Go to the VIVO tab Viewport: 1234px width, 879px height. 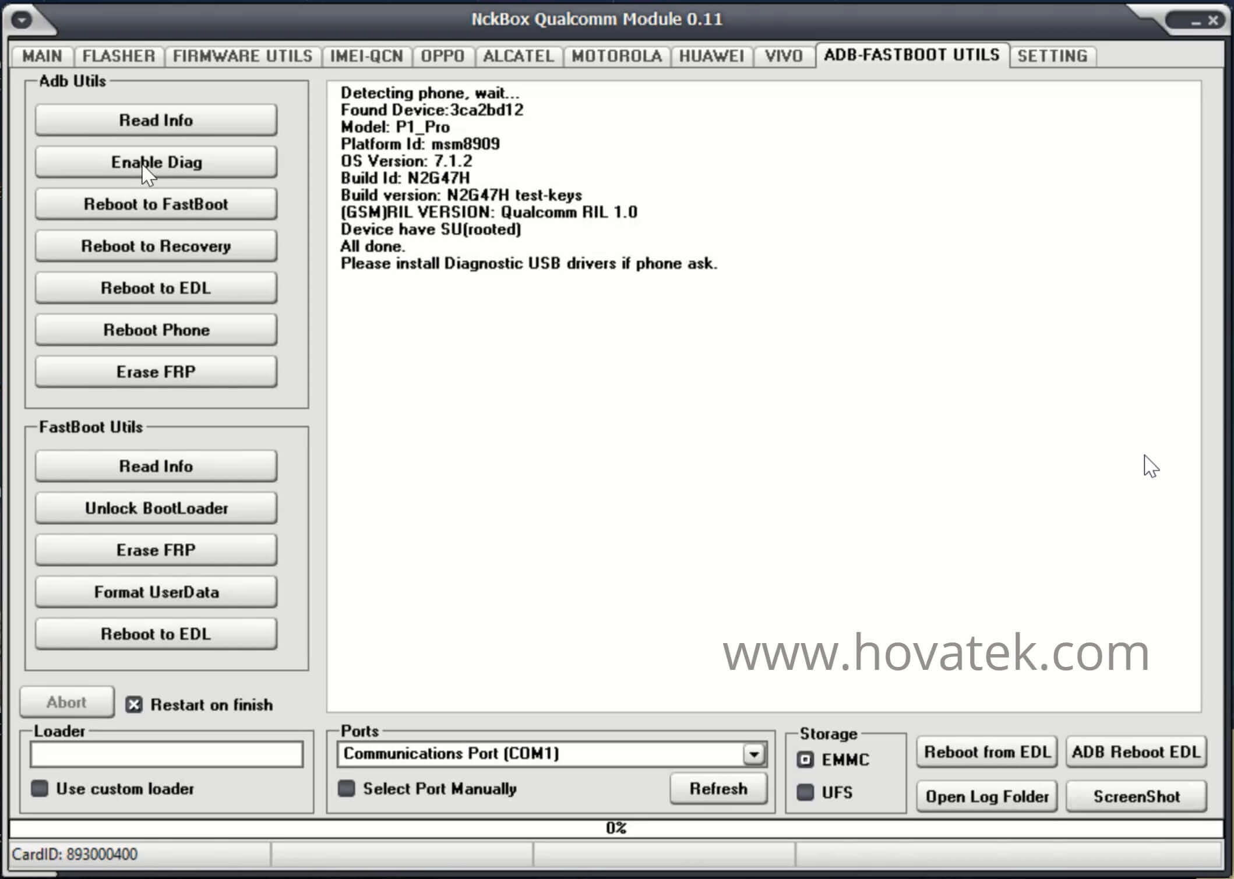tap(784, 56)
